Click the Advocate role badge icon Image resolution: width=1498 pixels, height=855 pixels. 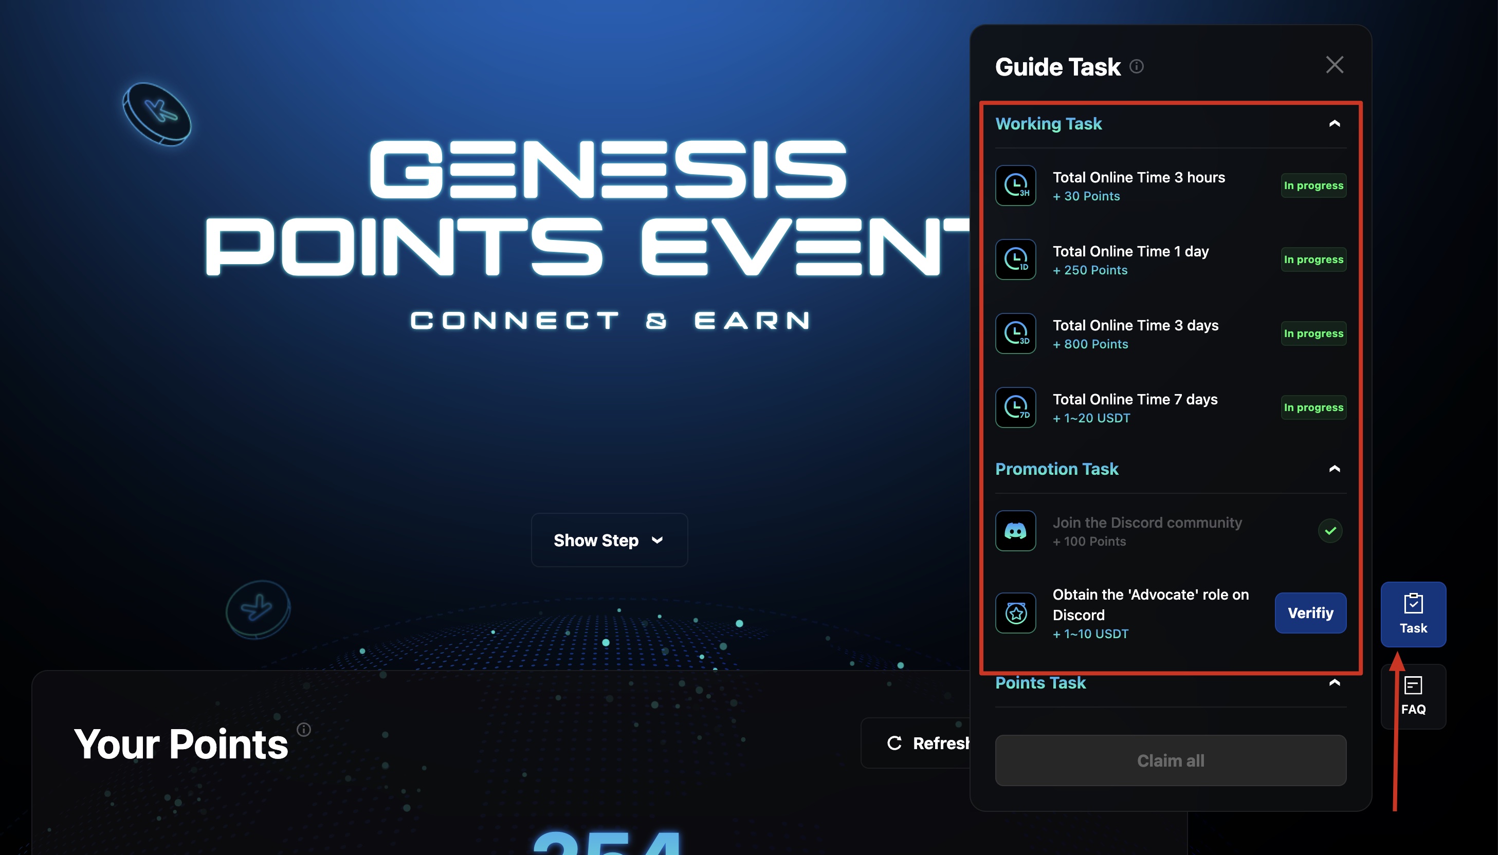(x=1016, y=613)
